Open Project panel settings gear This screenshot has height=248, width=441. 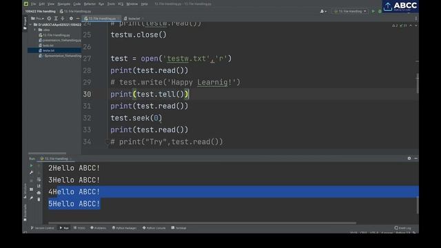[x=71, y=19]
